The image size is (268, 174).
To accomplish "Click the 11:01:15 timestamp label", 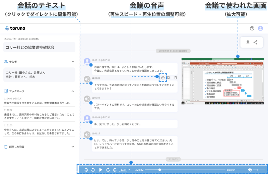I will point(96,133).
